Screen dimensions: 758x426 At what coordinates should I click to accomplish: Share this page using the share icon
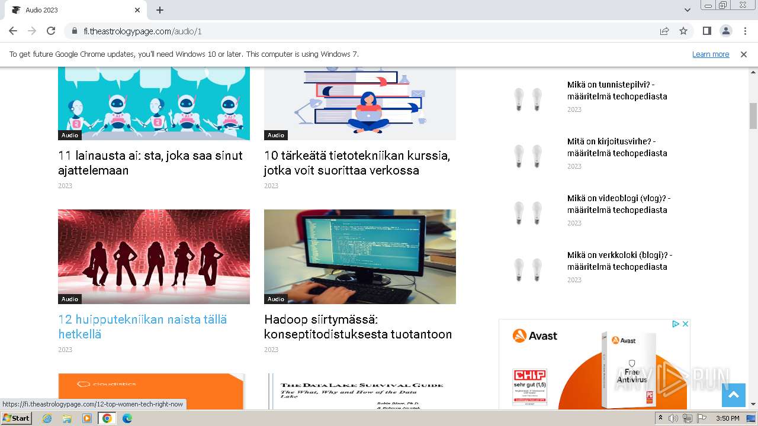coord(664,31)
